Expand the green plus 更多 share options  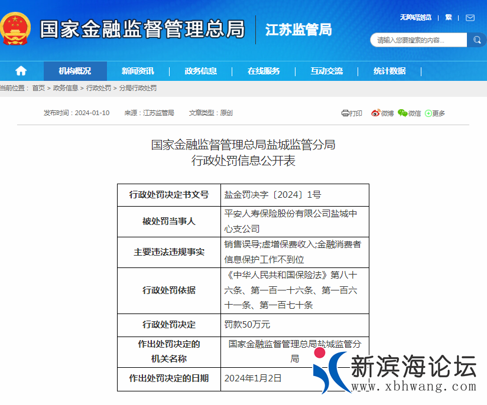click(x=428, y=113)
